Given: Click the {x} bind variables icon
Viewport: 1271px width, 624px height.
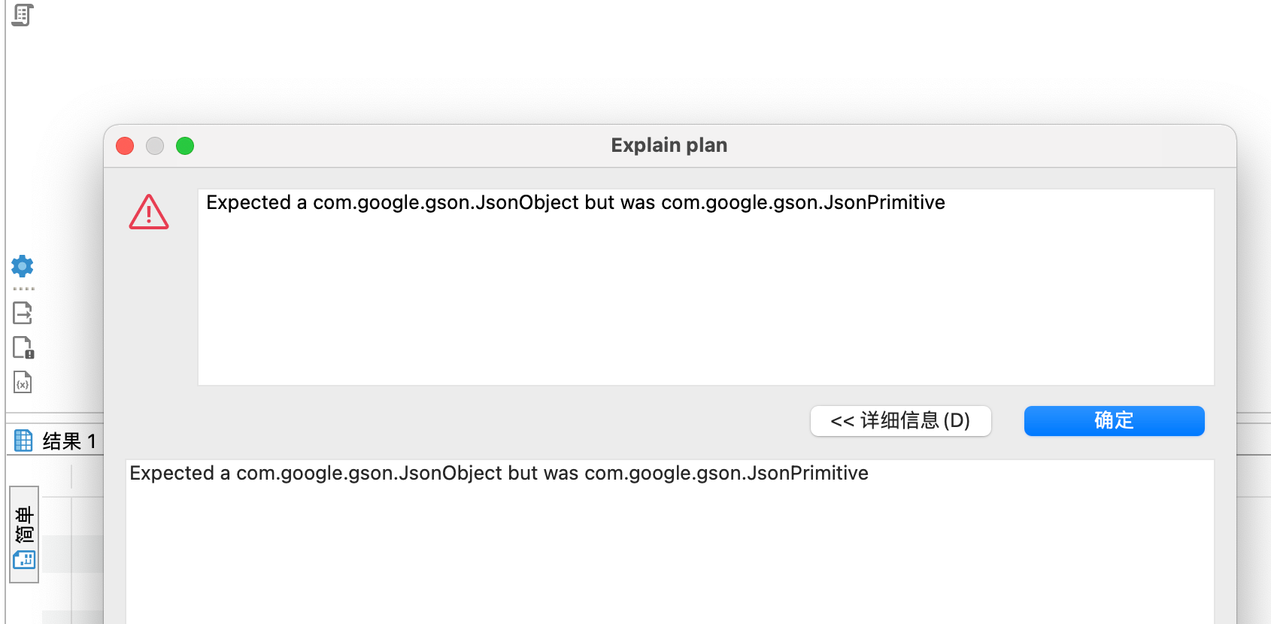Looking at the screenshot, I should pyautogui.click(x=22, y=383).
